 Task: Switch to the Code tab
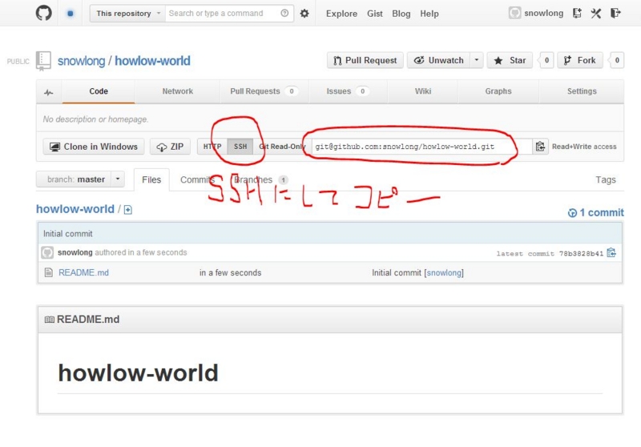99,91
